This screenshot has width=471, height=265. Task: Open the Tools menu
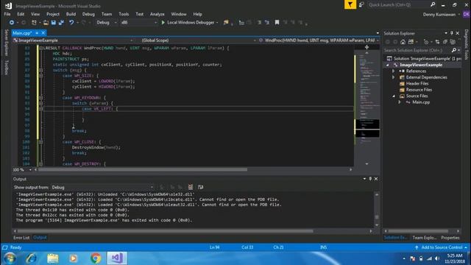[x=124, y=14]
